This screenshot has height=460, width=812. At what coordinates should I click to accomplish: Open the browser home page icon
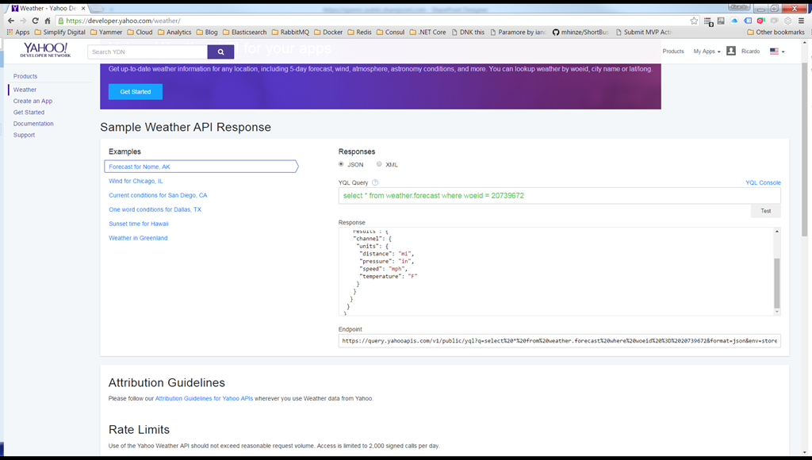click(47, 21)
